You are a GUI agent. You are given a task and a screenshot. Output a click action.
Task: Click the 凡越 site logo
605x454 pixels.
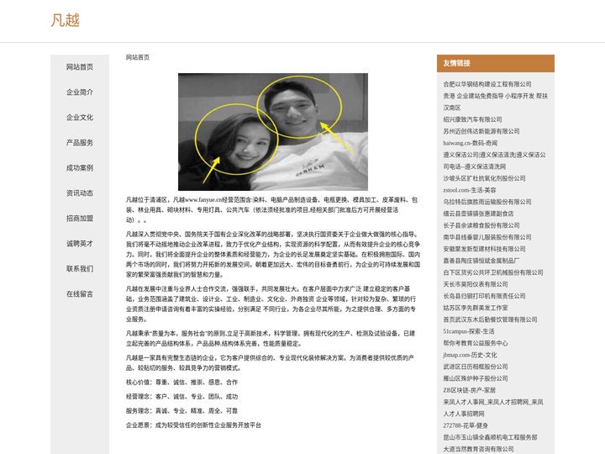(66, 20)
